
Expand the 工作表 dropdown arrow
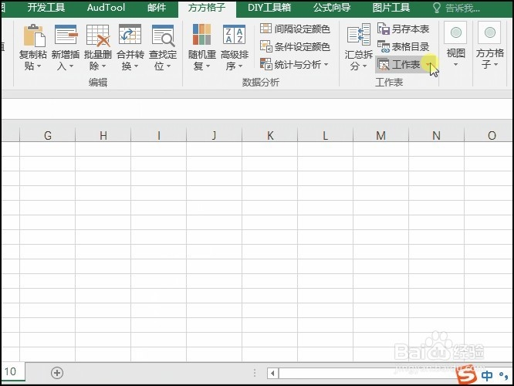click(x=429, y=65)
